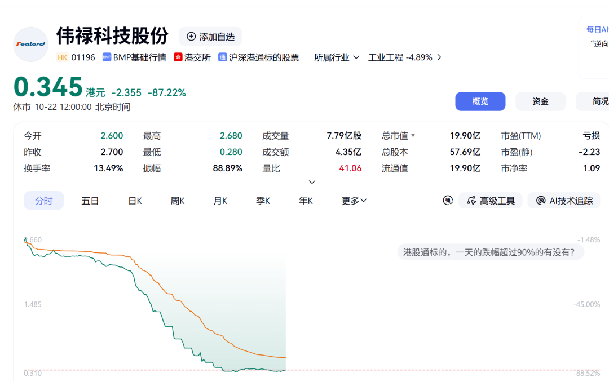Open AI技术追踪

click(564, 201)
